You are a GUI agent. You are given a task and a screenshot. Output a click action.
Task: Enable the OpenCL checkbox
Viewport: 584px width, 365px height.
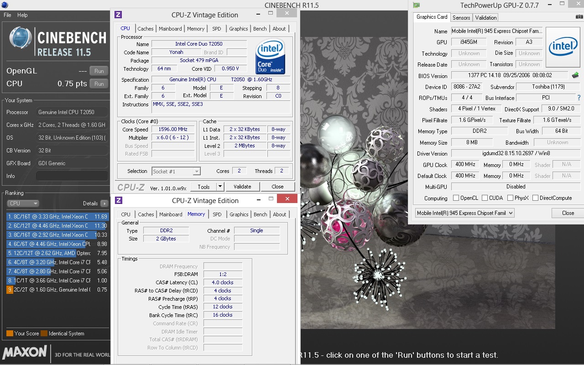click(x=456, y=198)
